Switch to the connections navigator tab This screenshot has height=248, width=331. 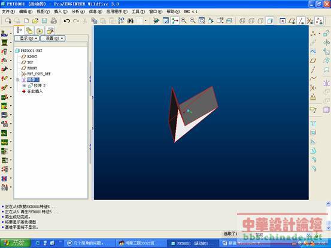50,30
